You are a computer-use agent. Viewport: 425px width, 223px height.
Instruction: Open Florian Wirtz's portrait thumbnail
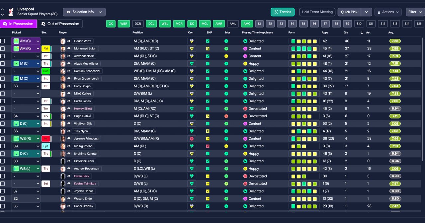63,41
